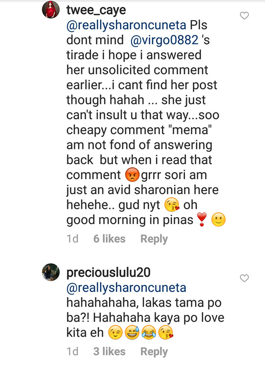Click the kissing emoji after 'gud nyt'
Screen dimensions: 265x367
pos(172,205)
